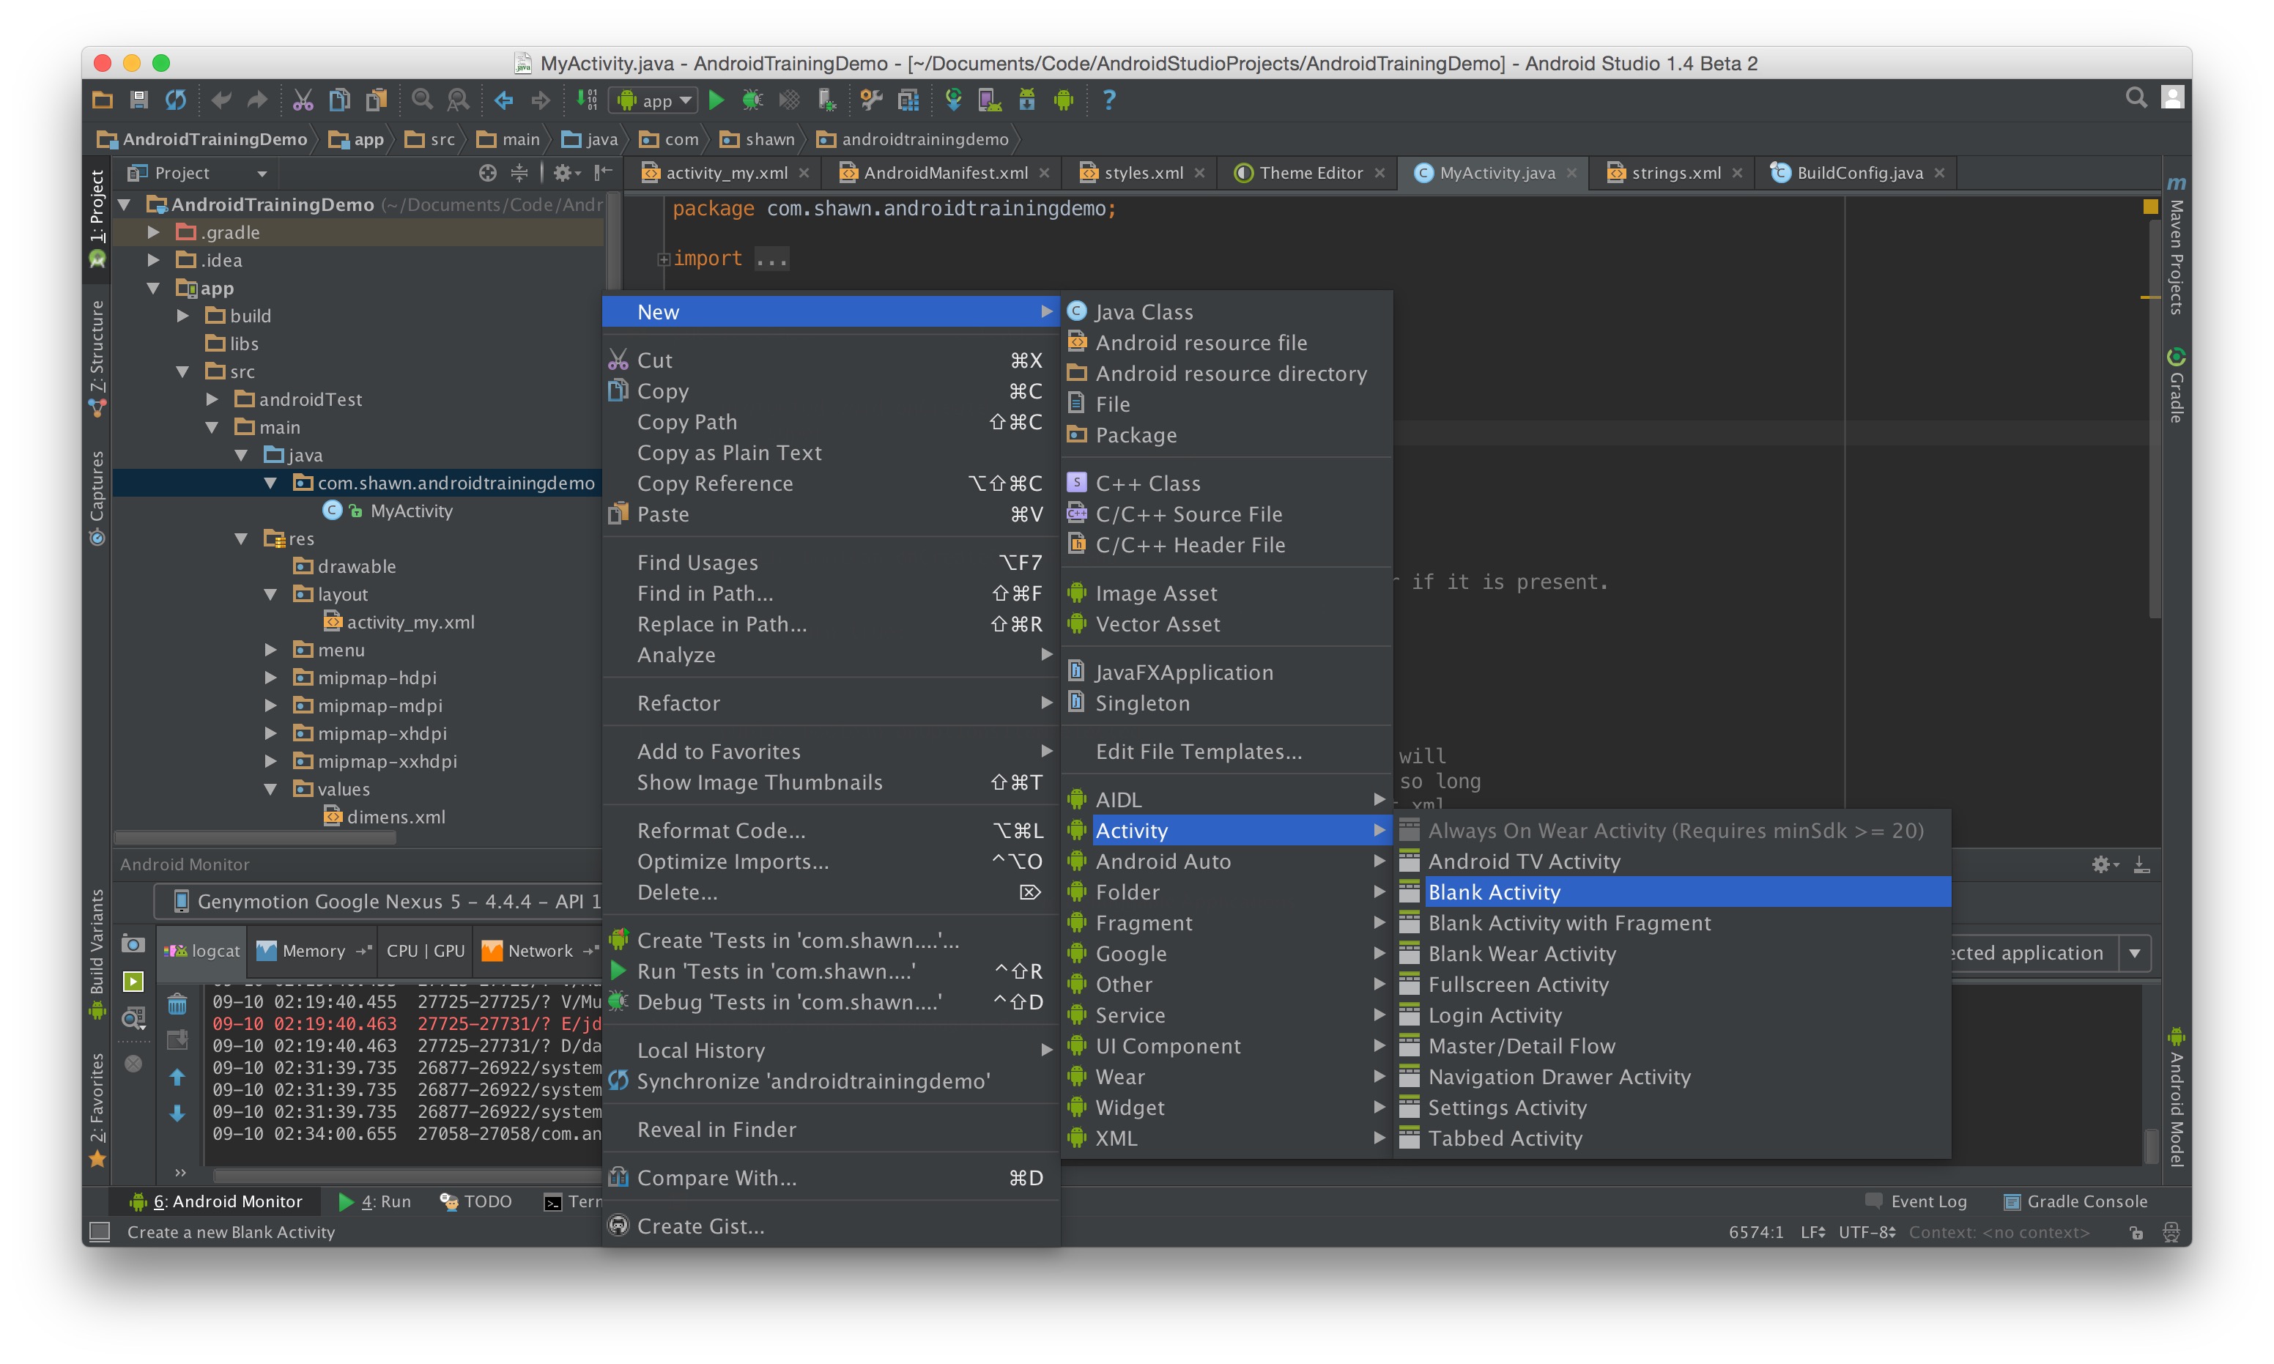Click the Hide Project panel icon
The height and width of the screenshot is (1364, 2274).
[602, 173]
